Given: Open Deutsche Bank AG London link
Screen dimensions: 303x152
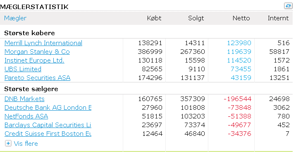Looking at the screenshot, I should [x=48, y=108].
